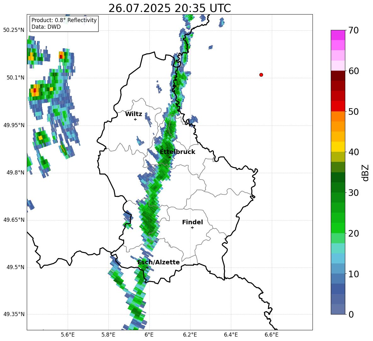This screenshot has width=373, height=341.
Task: Click the 6.2°E longitude tick label
Action: pos(190,335)
